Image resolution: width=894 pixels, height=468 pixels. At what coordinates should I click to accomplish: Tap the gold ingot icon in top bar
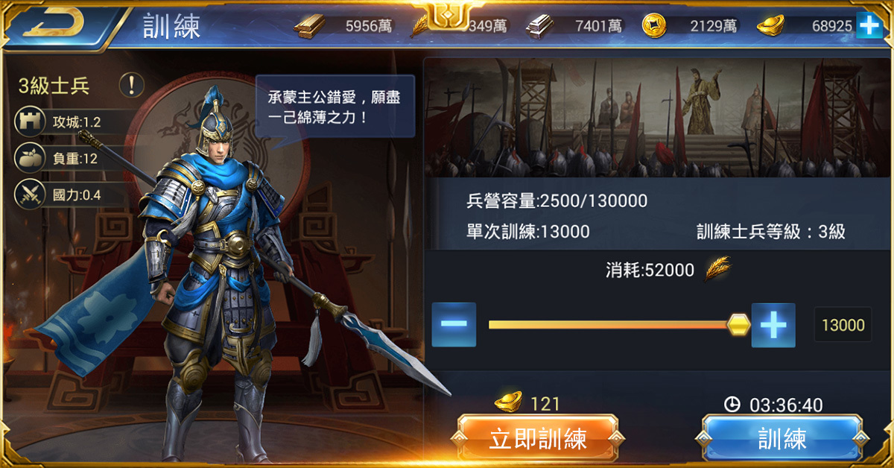click(x=770, y=26)
